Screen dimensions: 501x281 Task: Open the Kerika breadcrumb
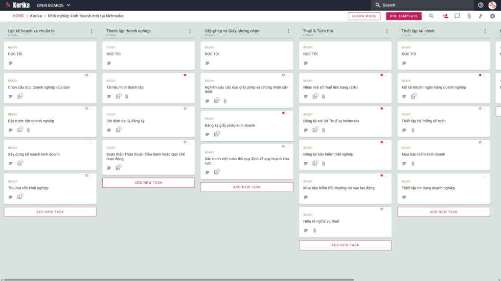click(x=36, y=16)
